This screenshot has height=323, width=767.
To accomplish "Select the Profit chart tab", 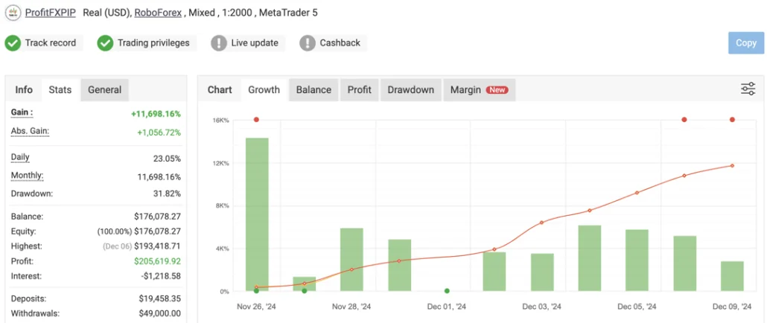I will [359, 90].
